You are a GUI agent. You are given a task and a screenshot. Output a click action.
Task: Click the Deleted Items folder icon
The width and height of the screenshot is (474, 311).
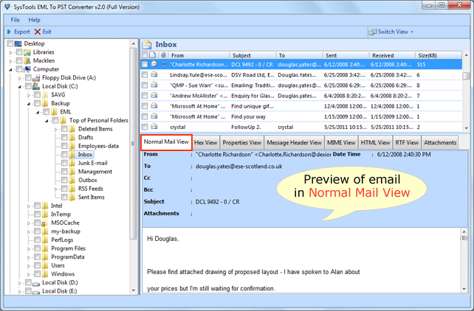(72, 129)
